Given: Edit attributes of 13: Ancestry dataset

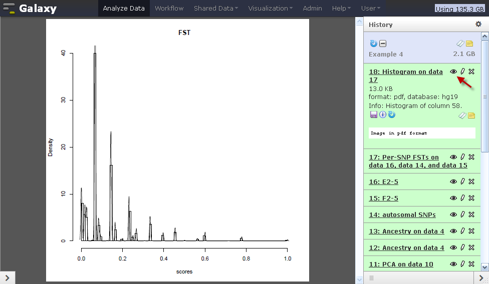Looking at the screenshot, I should click(462, 231).
